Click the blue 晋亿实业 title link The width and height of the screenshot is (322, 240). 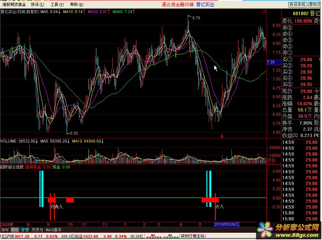[205, 5]
